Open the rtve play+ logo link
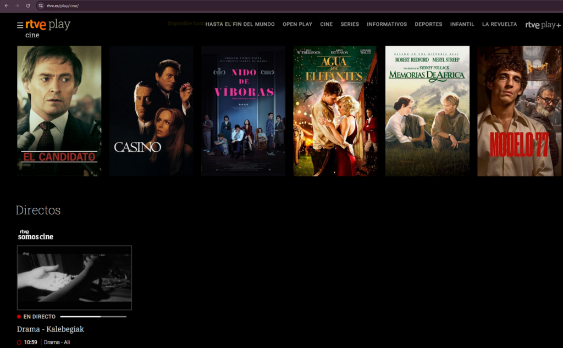This screenshot has height=348, width=563. point(543,25)
